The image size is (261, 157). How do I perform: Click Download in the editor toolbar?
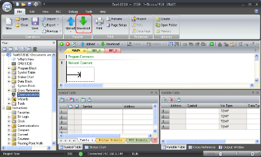click(x=110, y=44)
